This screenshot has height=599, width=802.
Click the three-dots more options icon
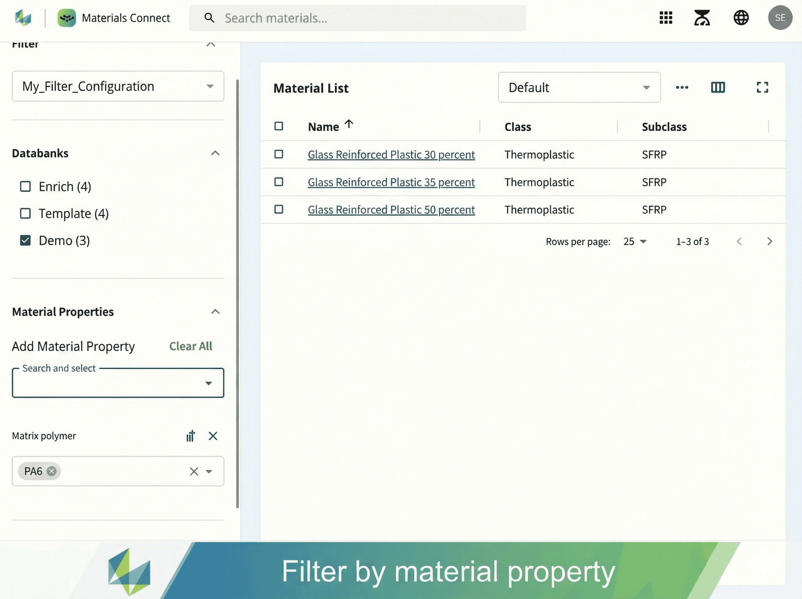pos(682,87)
